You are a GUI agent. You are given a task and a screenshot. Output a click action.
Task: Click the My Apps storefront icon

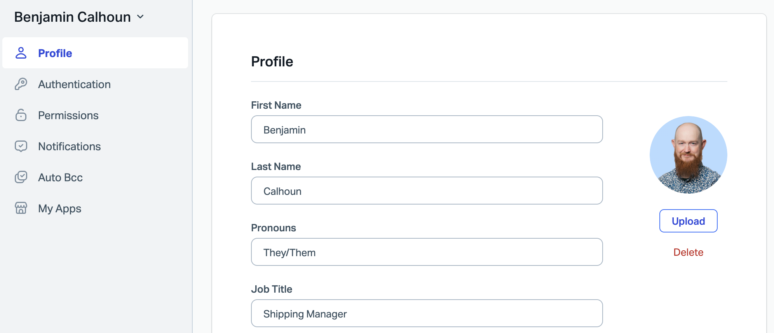(x=21, y=208)
